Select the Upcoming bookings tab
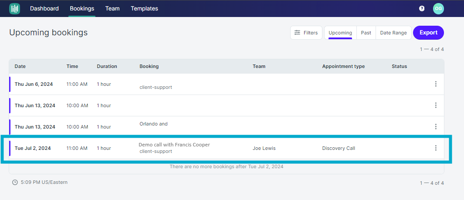The width and height of the screenshot is (464, 200). [x=340, y=33]
